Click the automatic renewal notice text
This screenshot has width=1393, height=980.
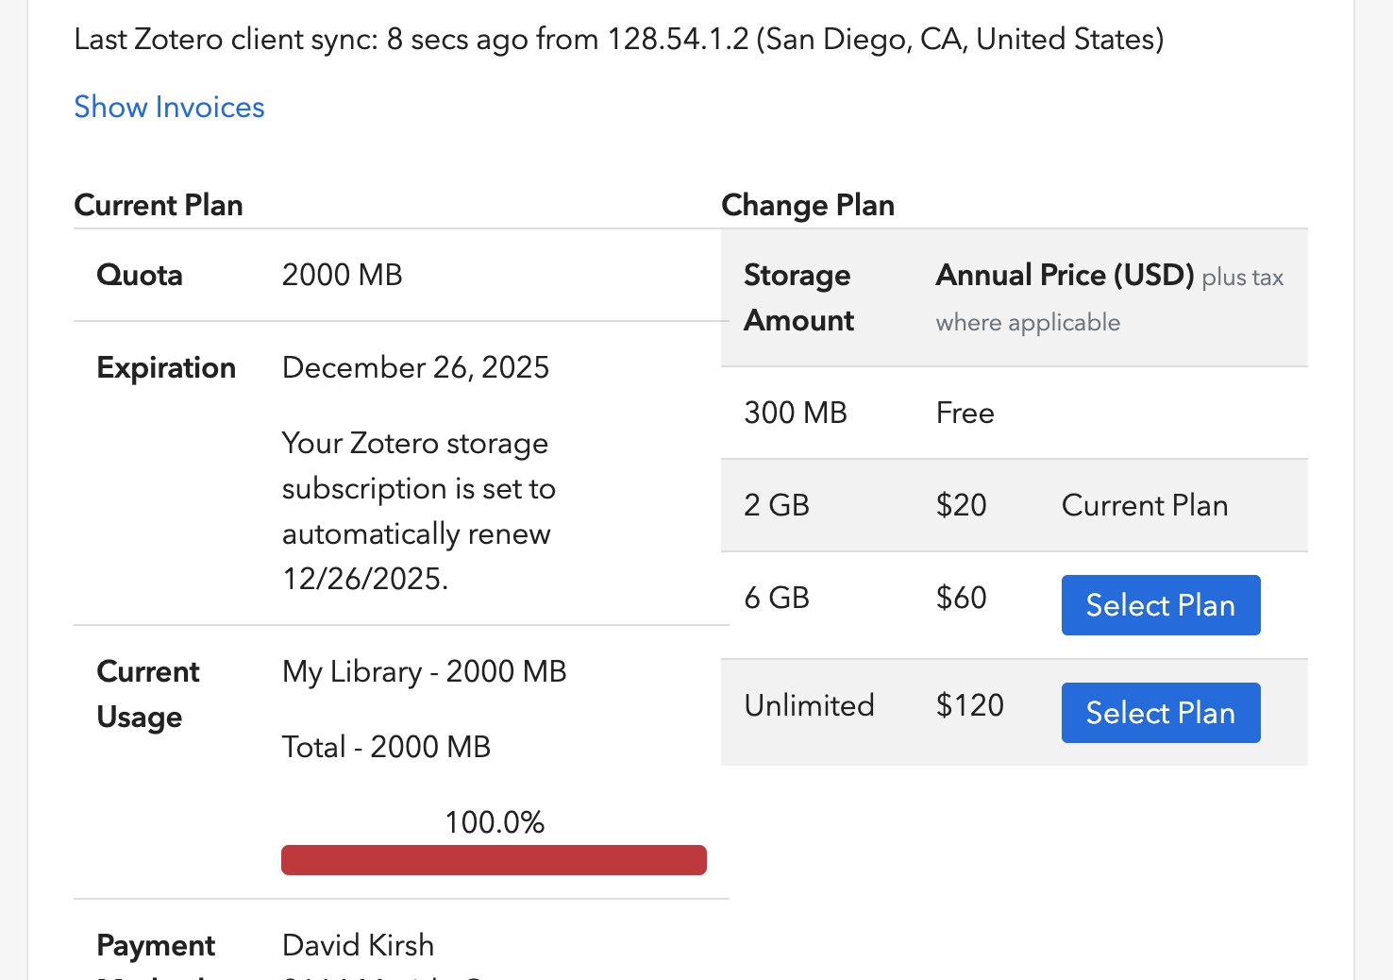pyautogui.click(x=418, y=511)
